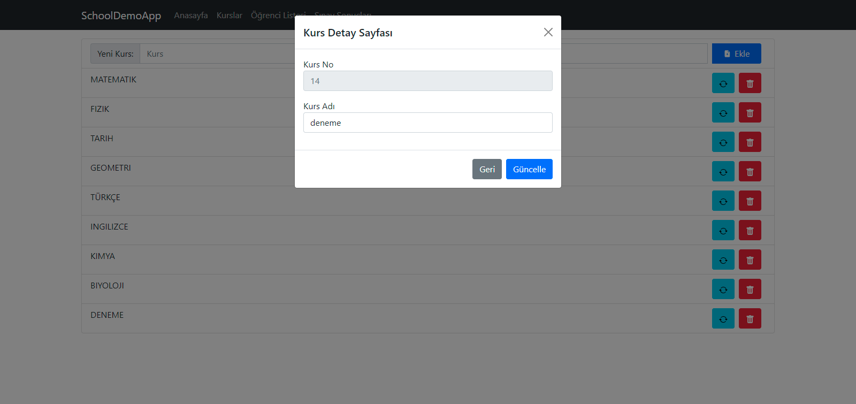Click the BIYOLOJI course name

pos(107,286)
